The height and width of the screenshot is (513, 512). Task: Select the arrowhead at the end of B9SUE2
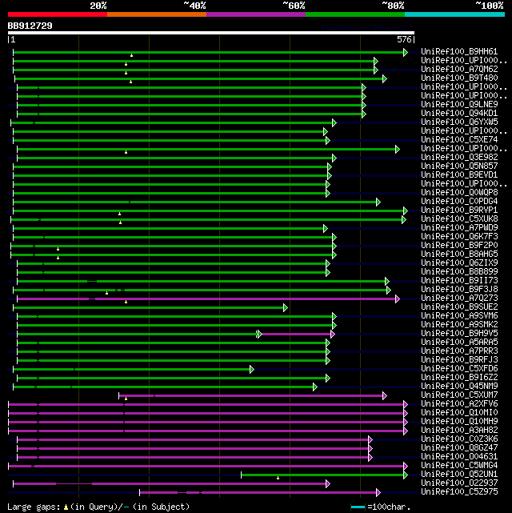tap(286, 307)
